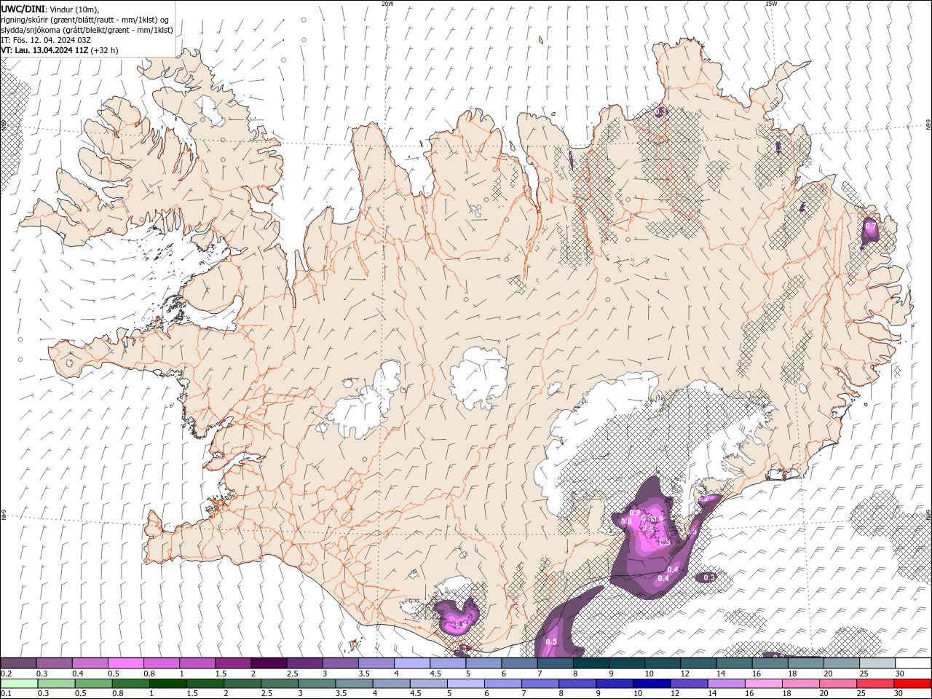Select the snow legend swatch labeled 8

tap(591, 663)
